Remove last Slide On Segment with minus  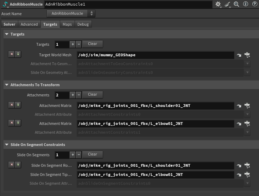[x=79, y=155]
